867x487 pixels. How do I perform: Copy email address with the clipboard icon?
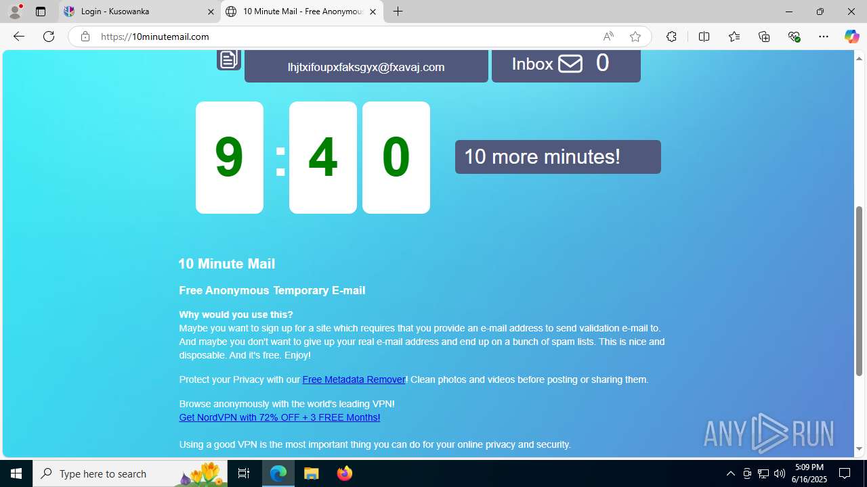228,60
